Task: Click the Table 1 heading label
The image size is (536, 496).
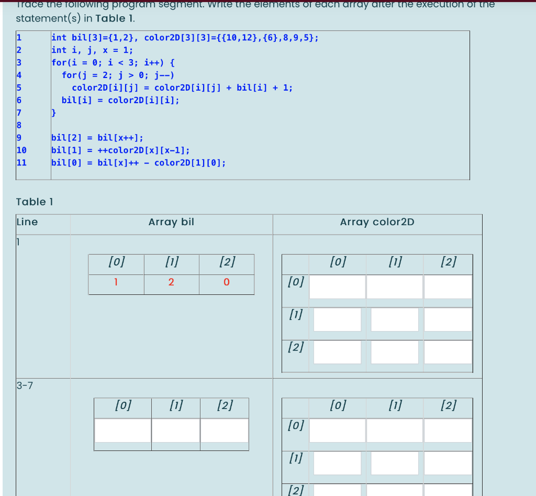Action: tap(35, 202)
